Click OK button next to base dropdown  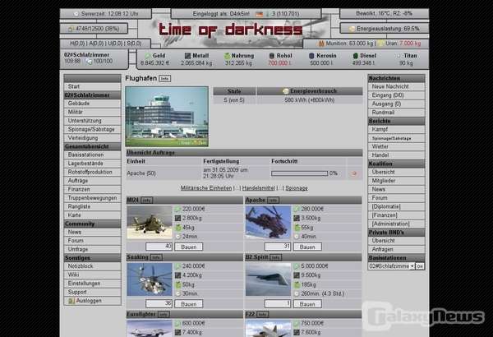click(x=420, y=266)
